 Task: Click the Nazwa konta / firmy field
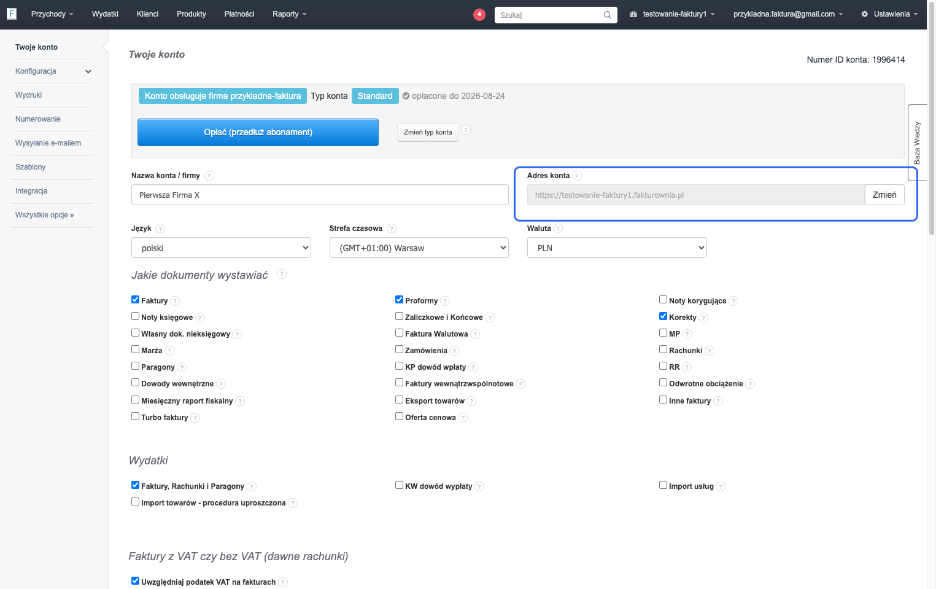(x=320, y=195)
